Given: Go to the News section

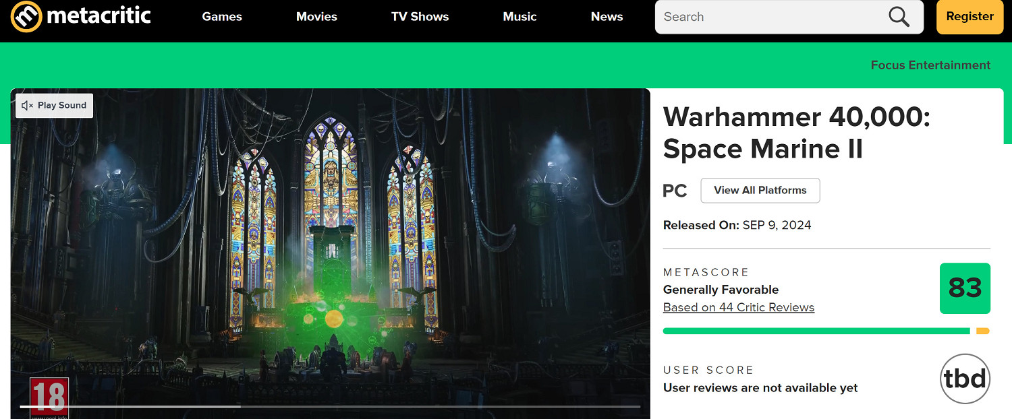Looking at the screenshot, I should [607, 17].
